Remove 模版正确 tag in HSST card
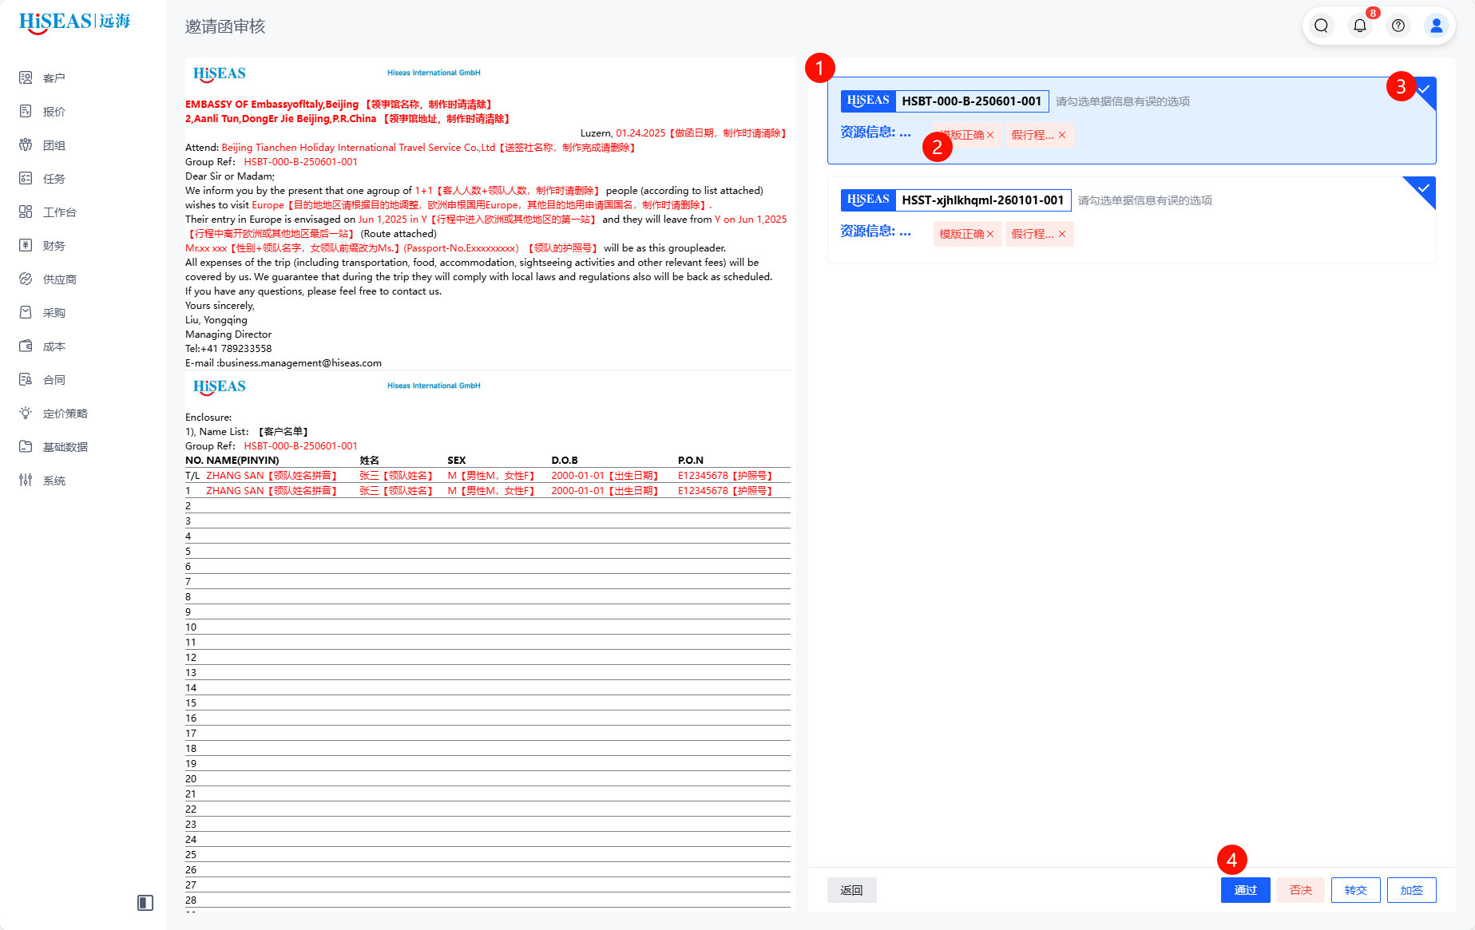 [990, 234]
